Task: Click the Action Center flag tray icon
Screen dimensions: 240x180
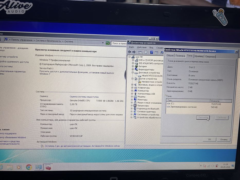Action: coord(205,166)
